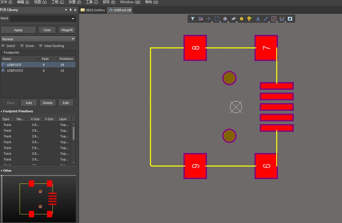This screenshot has width=342, height=223.
Task: Click the footprint preview thumbnail
Action: click(38, 199)
